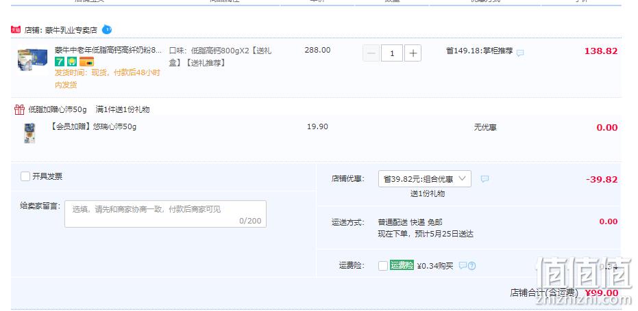
Task: Click the comment icon beside store discount dropdown
Action: 484,178
